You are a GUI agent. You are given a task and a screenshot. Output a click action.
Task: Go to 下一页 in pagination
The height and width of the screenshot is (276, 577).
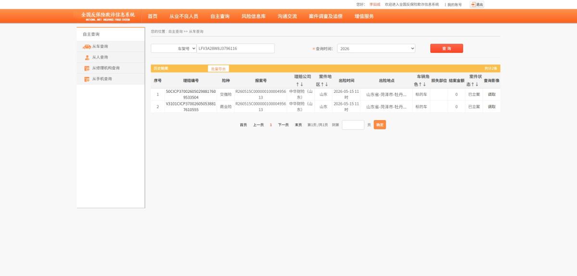(x=283, y=125)
